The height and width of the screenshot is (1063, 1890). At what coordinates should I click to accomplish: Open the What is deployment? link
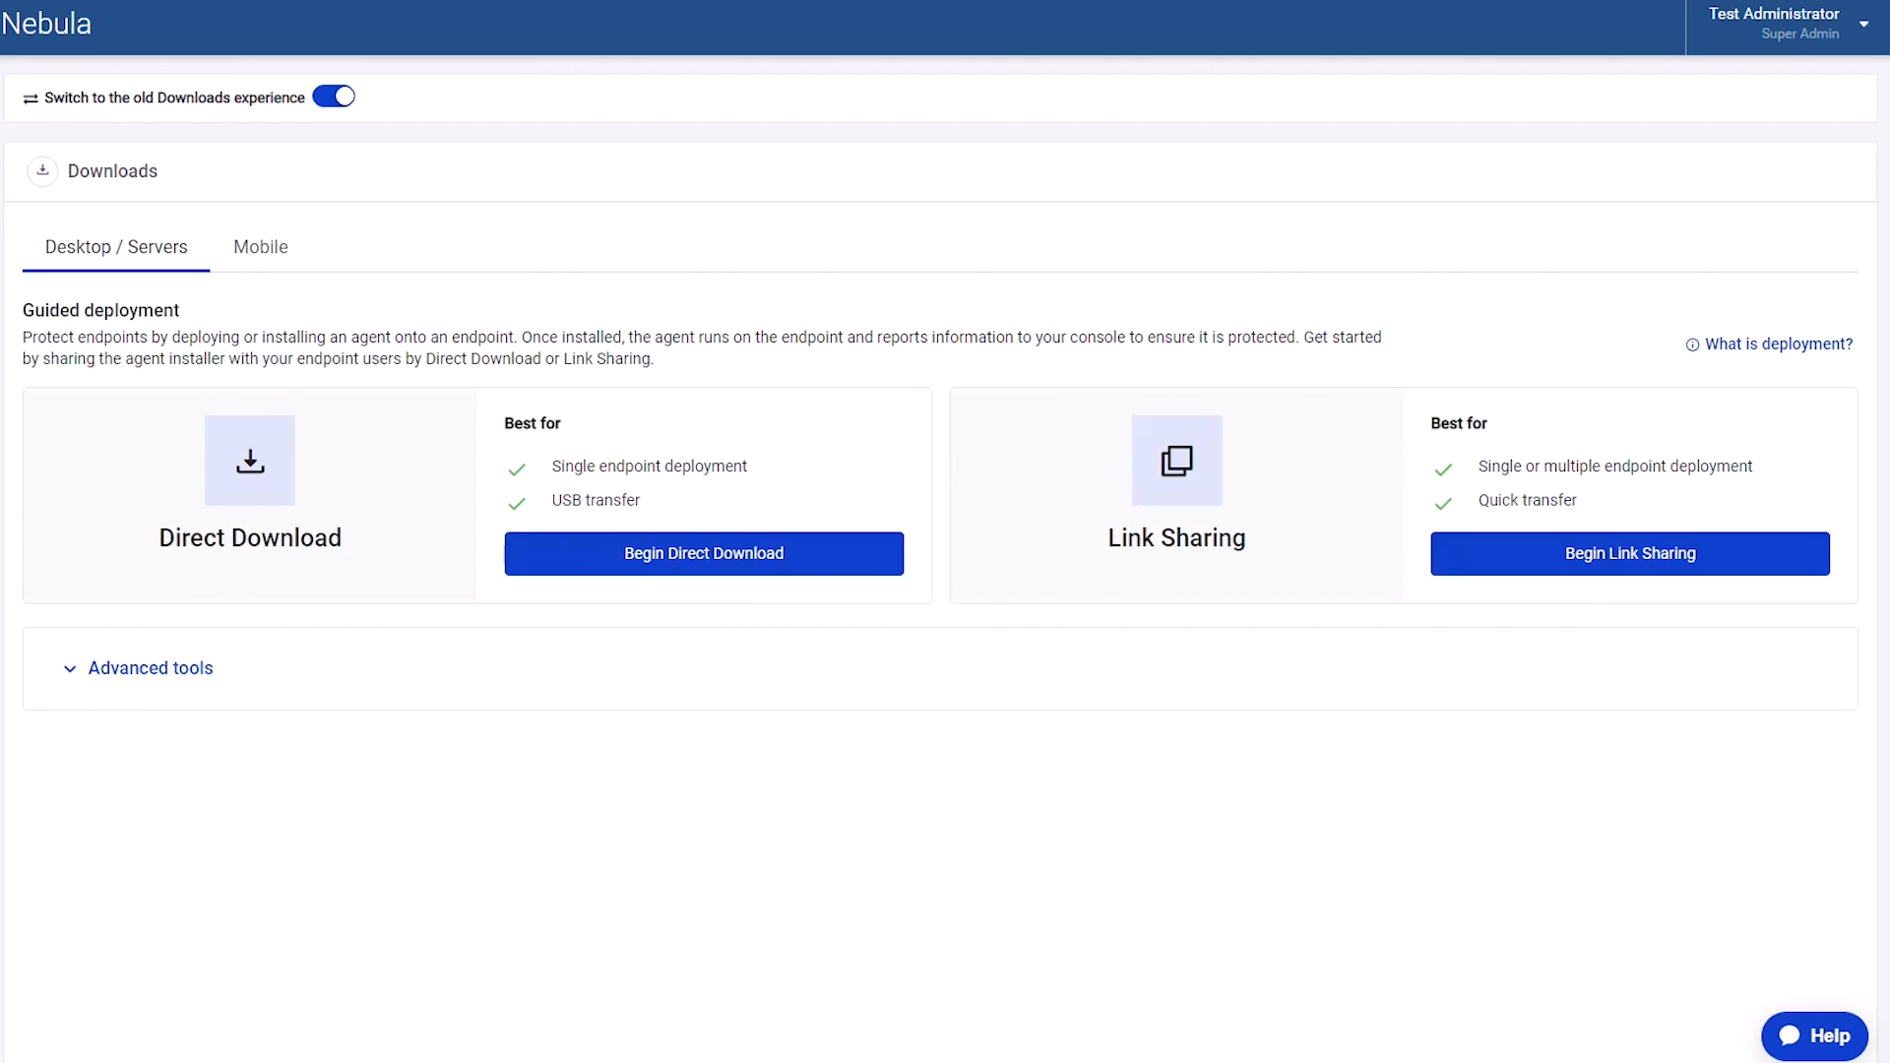click(x=1779, y=344)
